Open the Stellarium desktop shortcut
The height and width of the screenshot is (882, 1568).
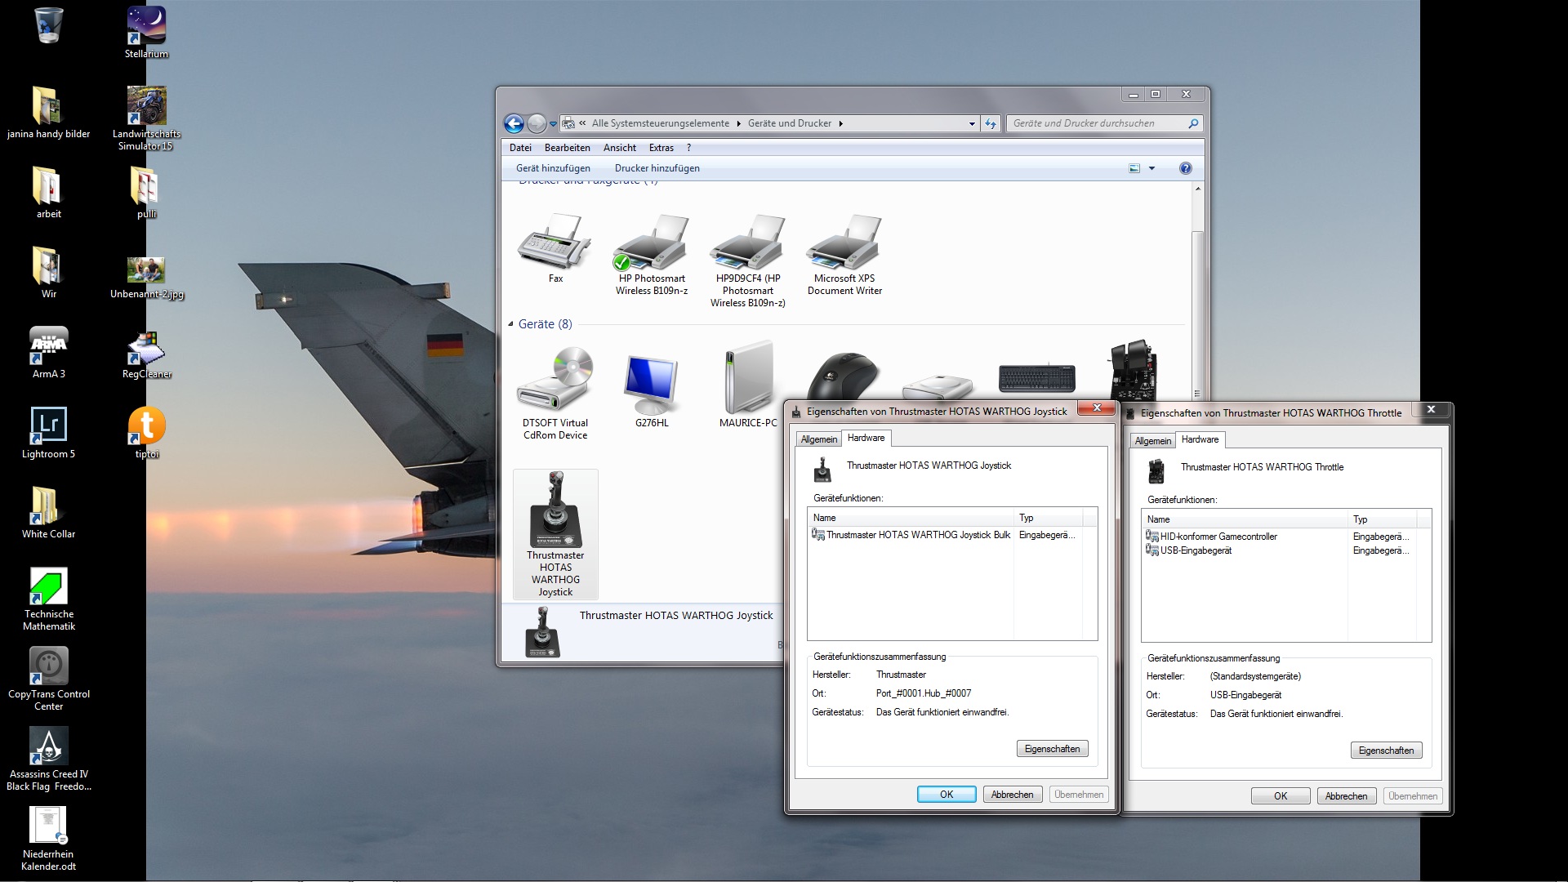point(146,33)
